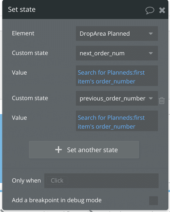
Task: Open the comment speech bubble icon
Action: [150, 10]
